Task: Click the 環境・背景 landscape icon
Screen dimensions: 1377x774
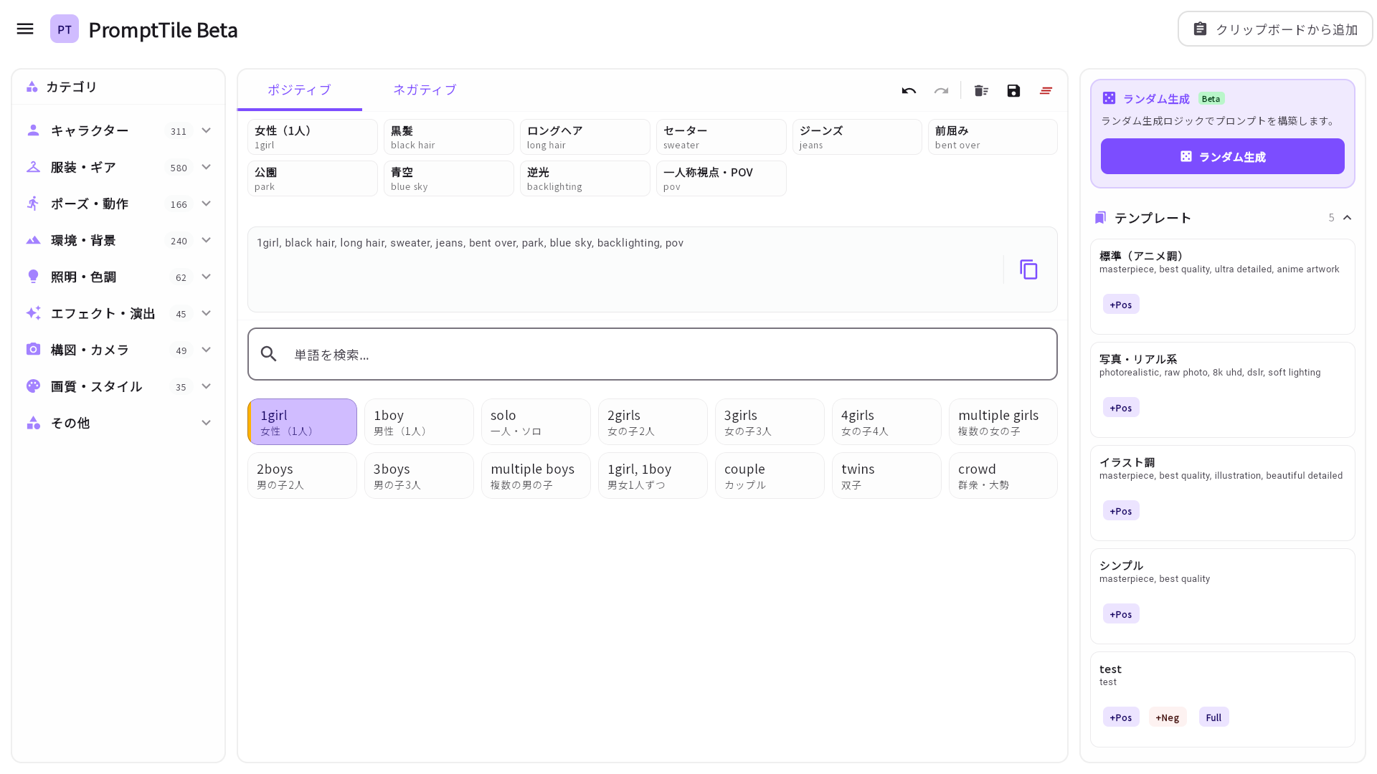Action: pos(33,240)
